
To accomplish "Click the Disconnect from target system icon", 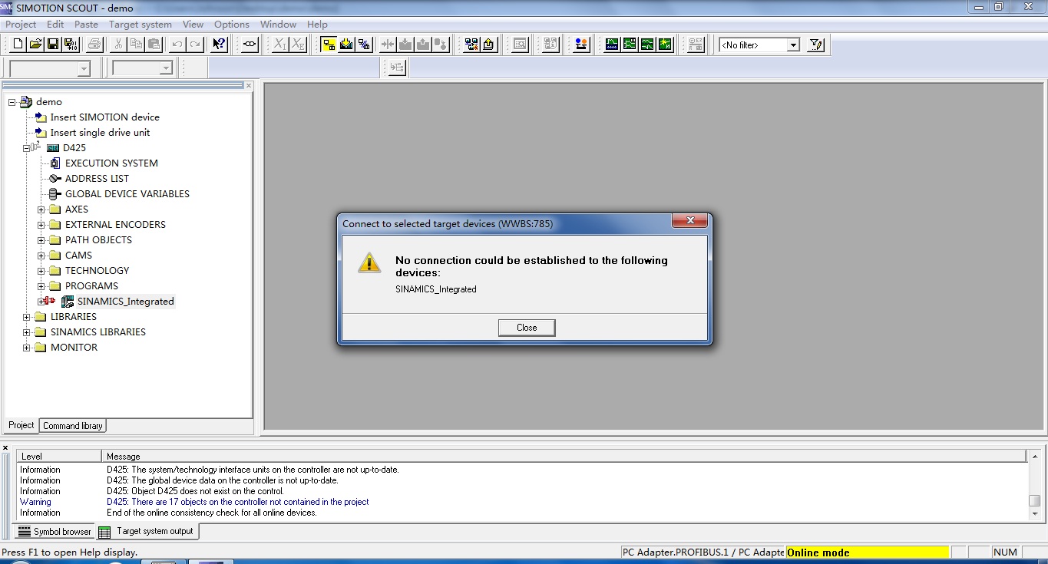I will click(364, 45).
